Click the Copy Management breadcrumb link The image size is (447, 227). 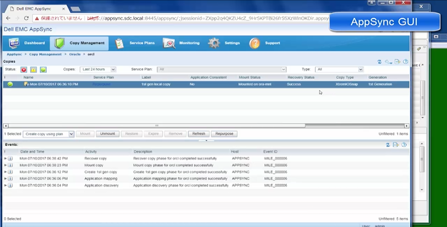coord(46,54)
